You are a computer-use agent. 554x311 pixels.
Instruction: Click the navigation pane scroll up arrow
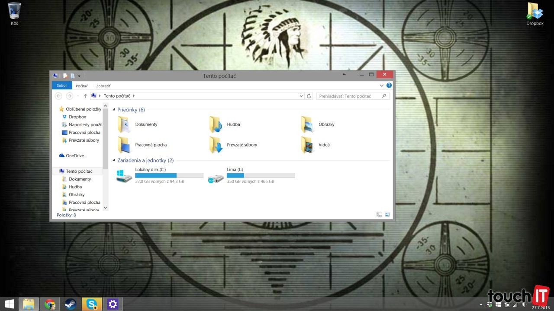tap(106, 106)
